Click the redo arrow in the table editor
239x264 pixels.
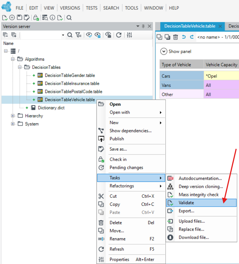[192, 37]
